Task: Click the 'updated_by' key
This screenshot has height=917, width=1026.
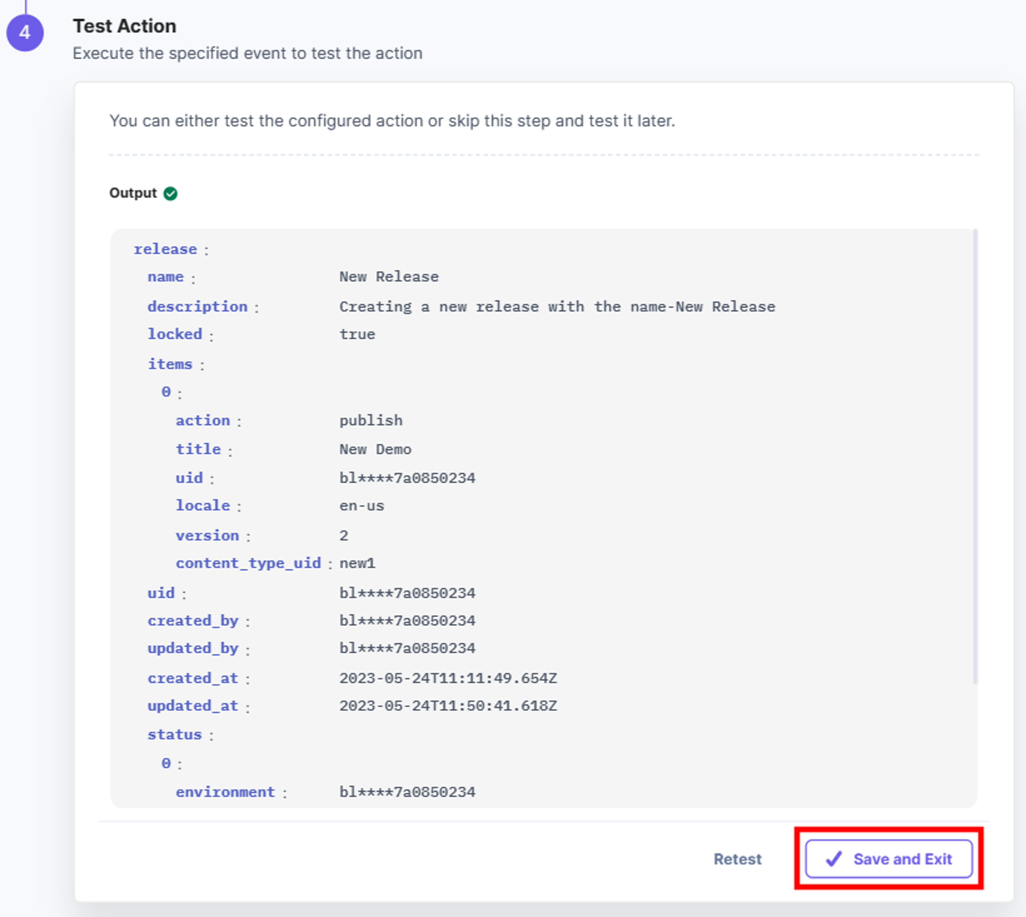Action: [193, 648]
